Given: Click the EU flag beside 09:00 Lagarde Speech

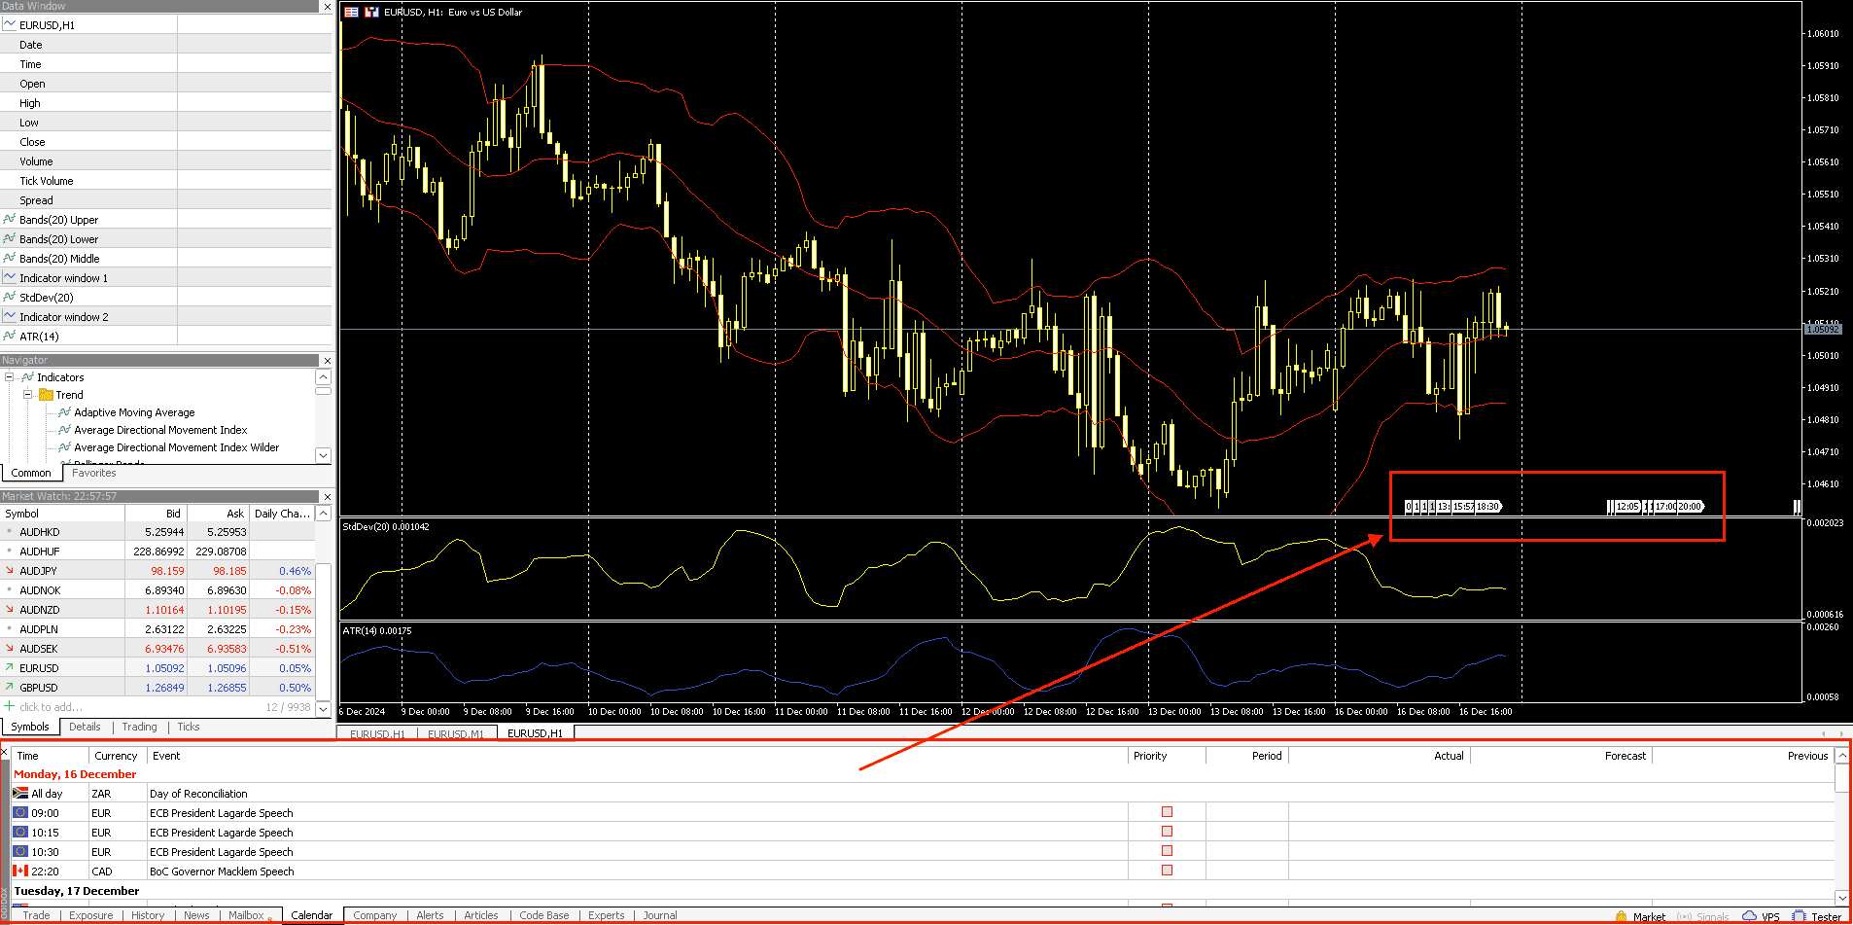Looking at the screenshot, I should pyautogui.click(x=19, y=812).
